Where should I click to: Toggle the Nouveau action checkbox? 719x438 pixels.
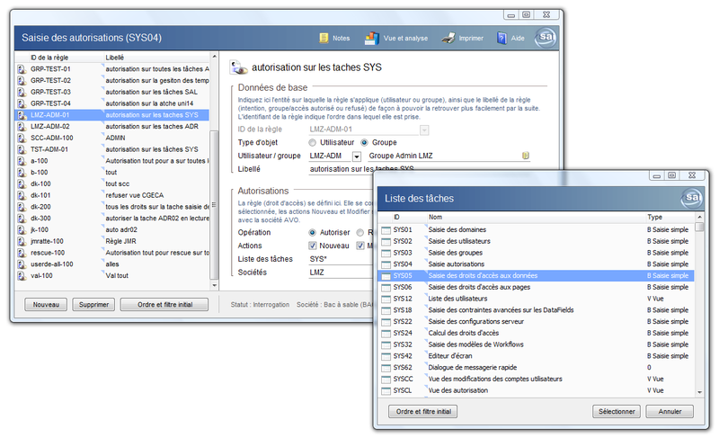coord(313,246)
